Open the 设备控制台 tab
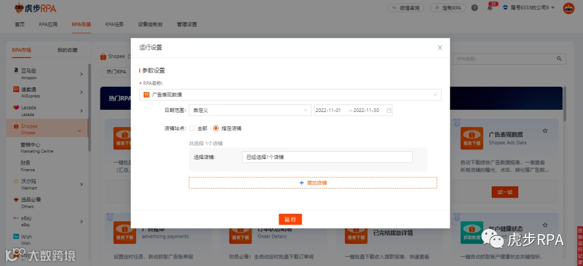583x266 pixels. pyautogui.click(x=150, y=24)
